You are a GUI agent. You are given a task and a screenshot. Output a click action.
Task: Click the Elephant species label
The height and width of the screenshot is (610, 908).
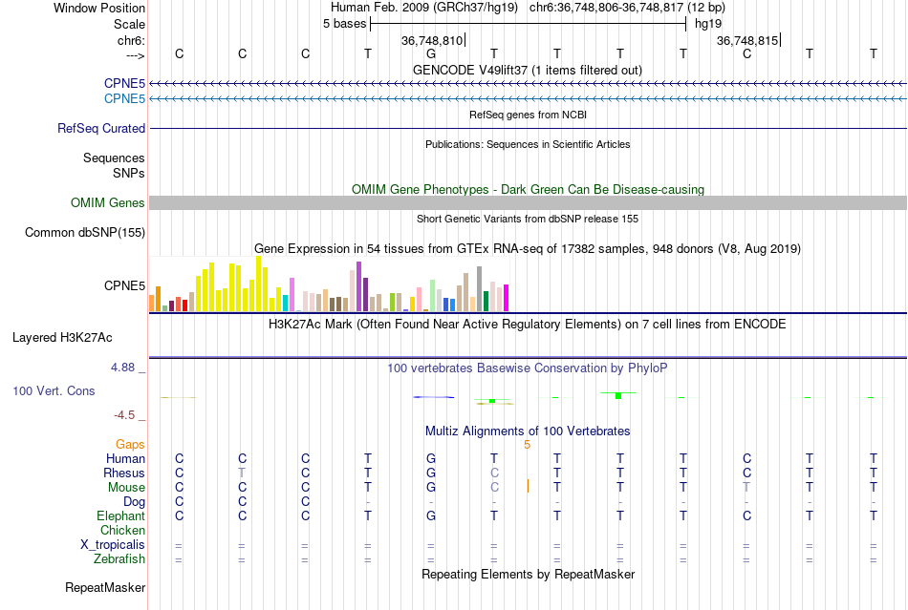121,515
